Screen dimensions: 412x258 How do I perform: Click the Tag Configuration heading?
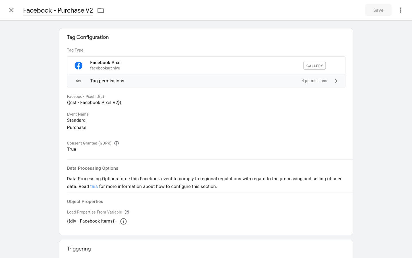[x=88, y=37]
